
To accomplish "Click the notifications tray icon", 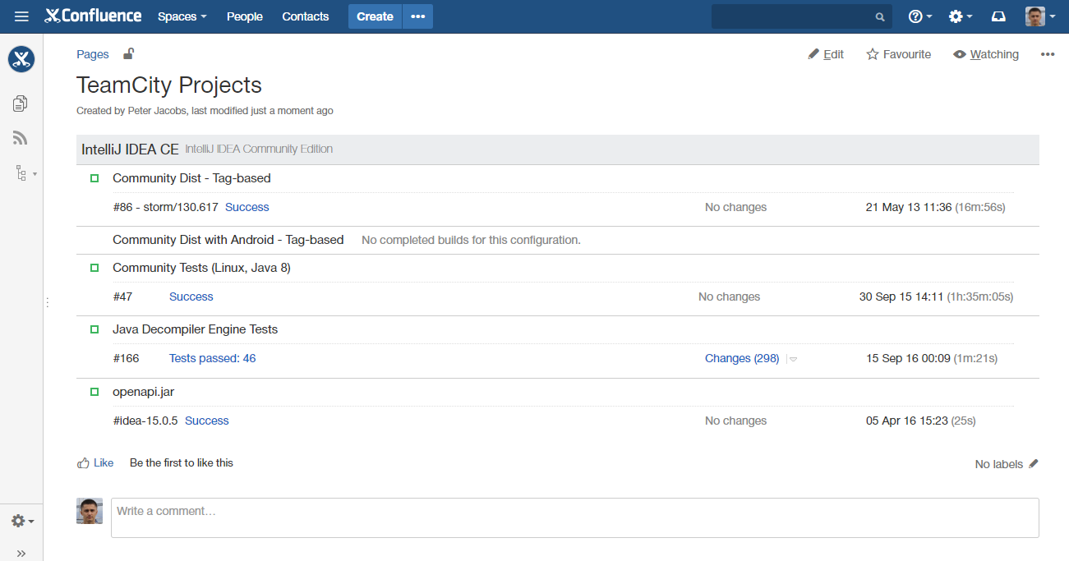I will [x=998, y=16].
